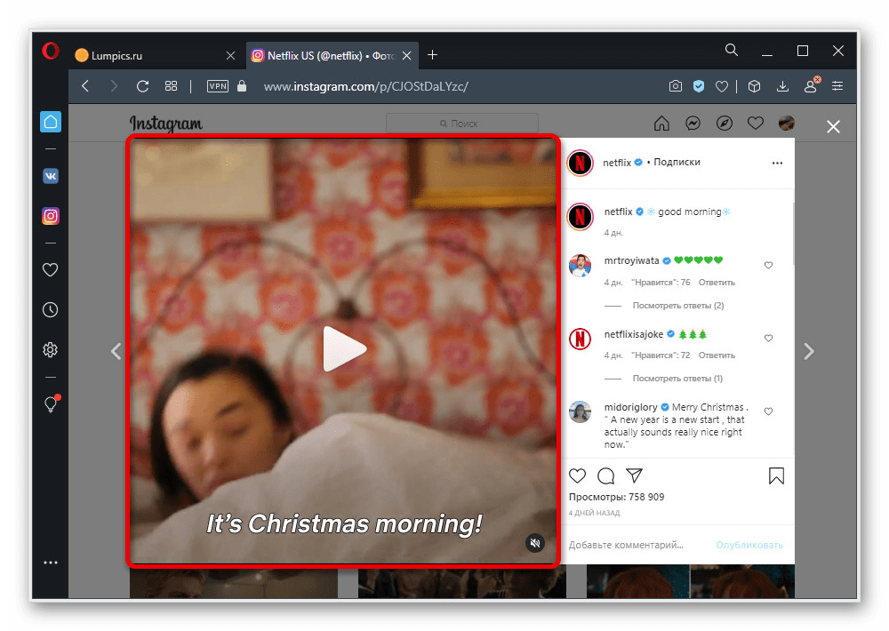The width and height of the screenshot is (889, 631).
Task: Like mrtroyiwata's comment
Action: pyautogui.click(x=768, y=265)
